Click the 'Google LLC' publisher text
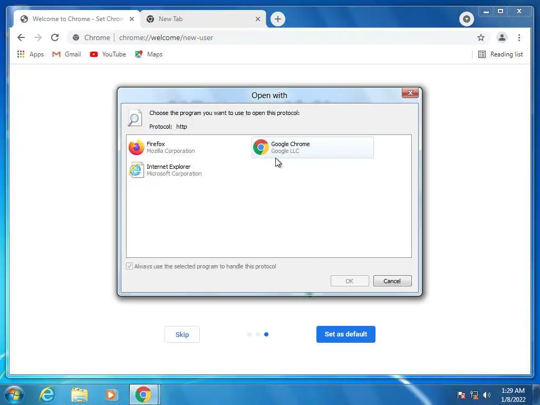Viewport: 540px width, 405px height. 285,151
